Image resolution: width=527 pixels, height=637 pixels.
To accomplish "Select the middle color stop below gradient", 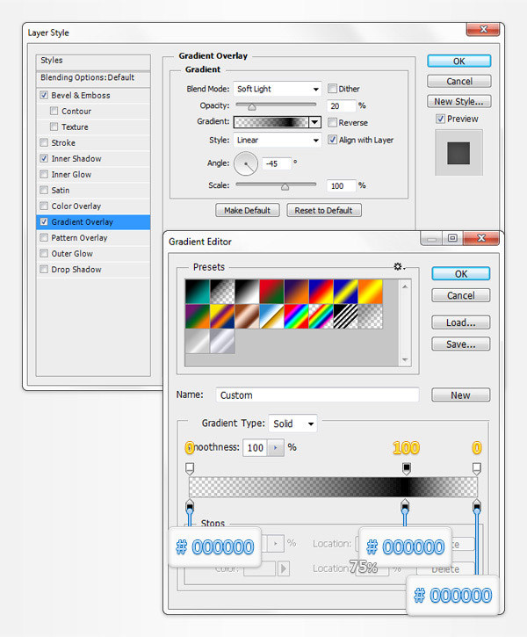I will 405,505.
